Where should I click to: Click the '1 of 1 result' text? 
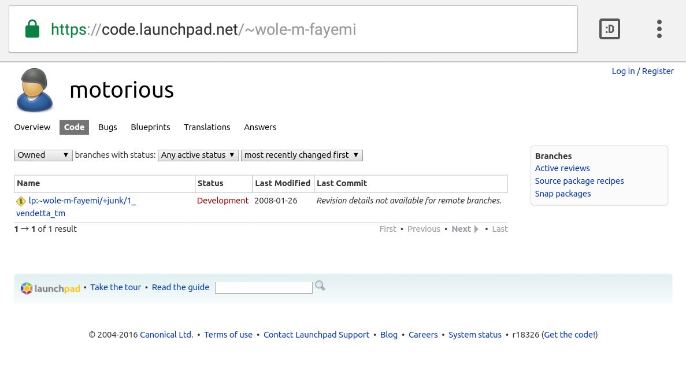click(45, 229)
